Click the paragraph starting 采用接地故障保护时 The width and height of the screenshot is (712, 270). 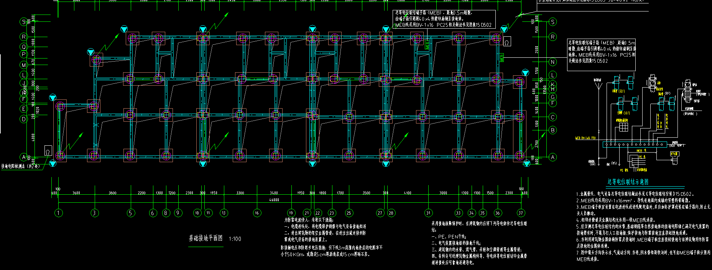tap(480, 226)
